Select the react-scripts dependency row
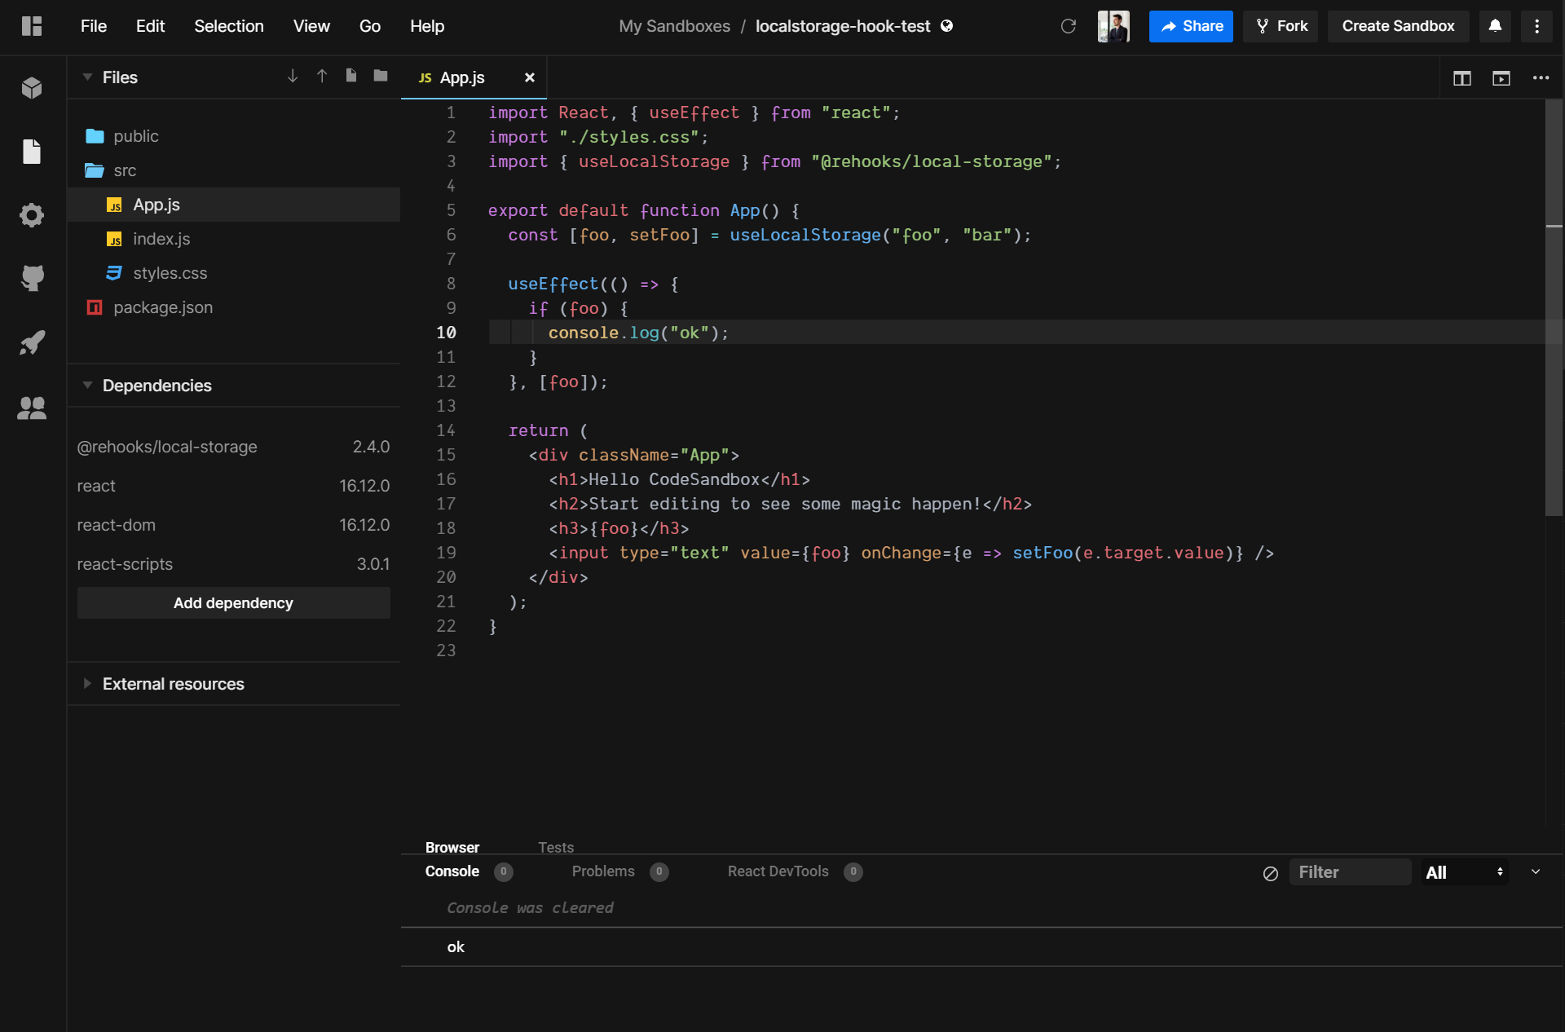 click(x=234, y=564)
